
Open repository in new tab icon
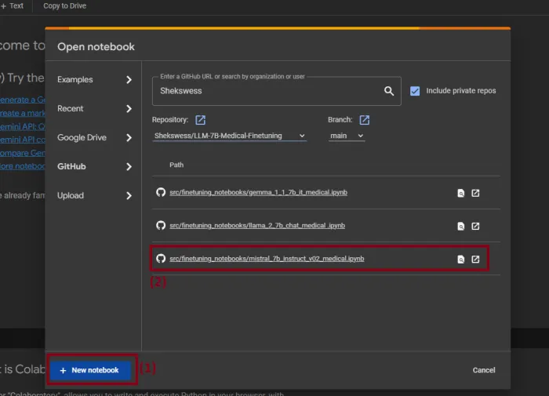click(x=200, y=120)
